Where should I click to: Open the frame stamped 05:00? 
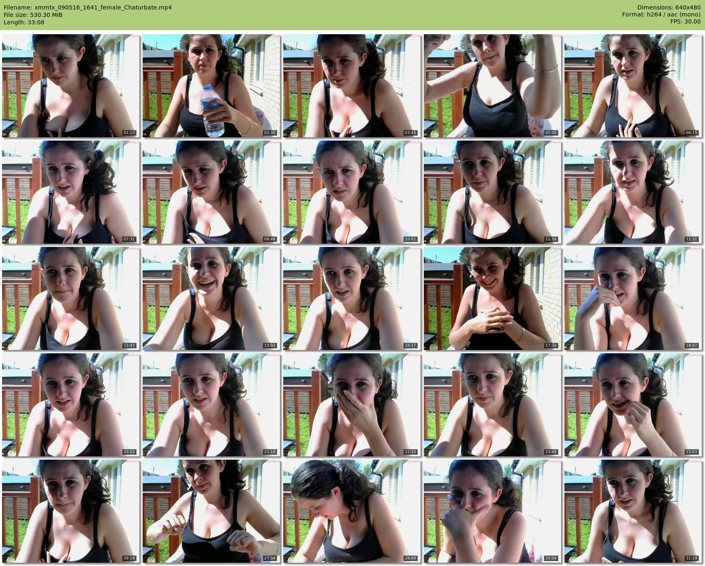pyautogui.click(x=493, y=86)
